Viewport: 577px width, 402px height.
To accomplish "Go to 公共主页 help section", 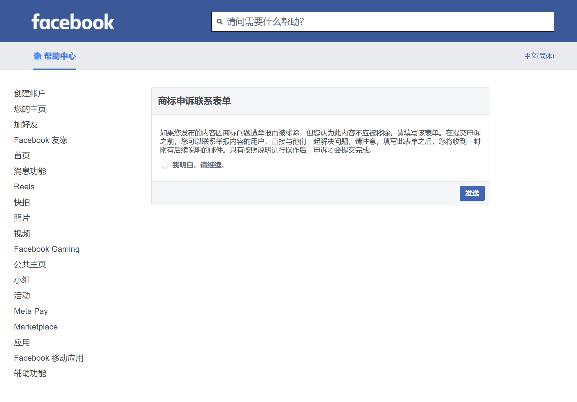I will (x=30, y=264).
